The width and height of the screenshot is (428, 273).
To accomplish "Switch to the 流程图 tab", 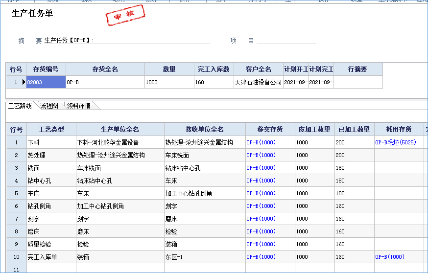I will pyautogui.click(x=49, y=105).
